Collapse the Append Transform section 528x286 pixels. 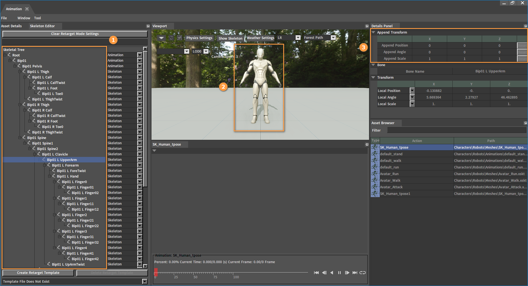[x=373, y=32]
